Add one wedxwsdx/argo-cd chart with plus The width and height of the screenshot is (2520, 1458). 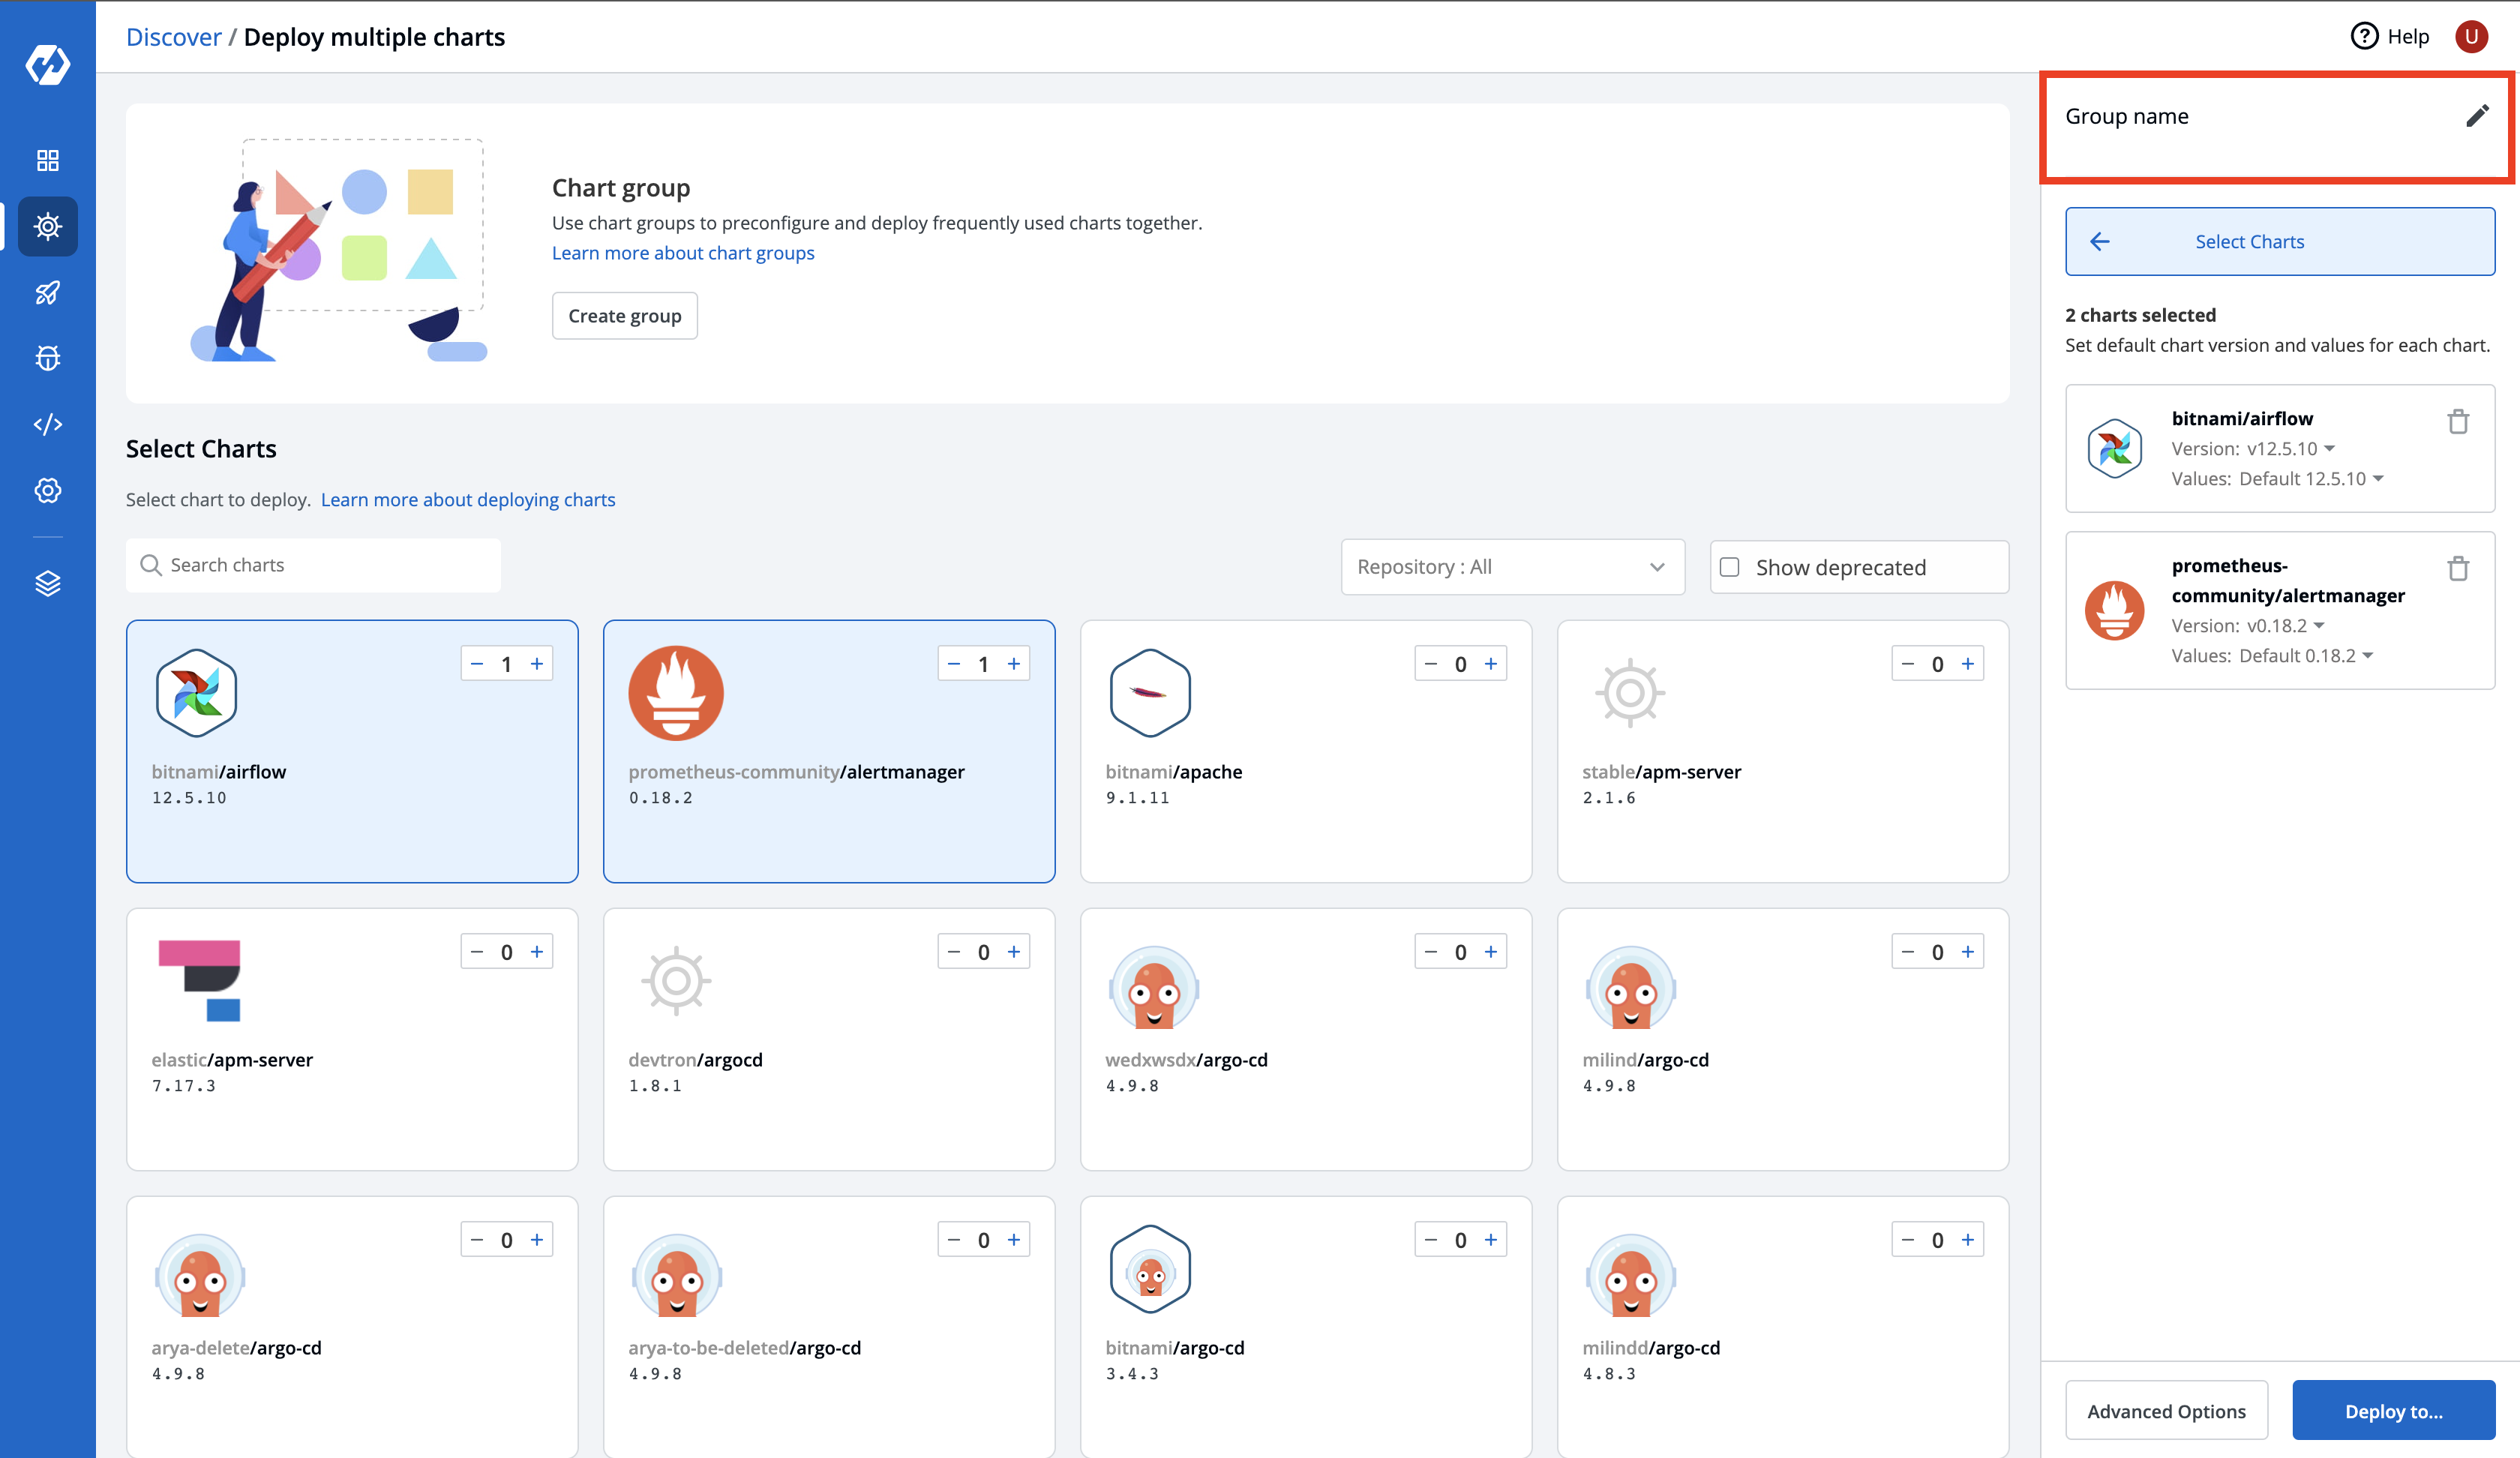1491,952
